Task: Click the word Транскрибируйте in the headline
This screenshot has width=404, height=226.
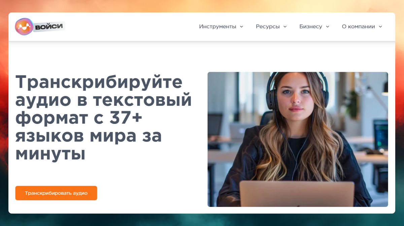Action: 99,82
